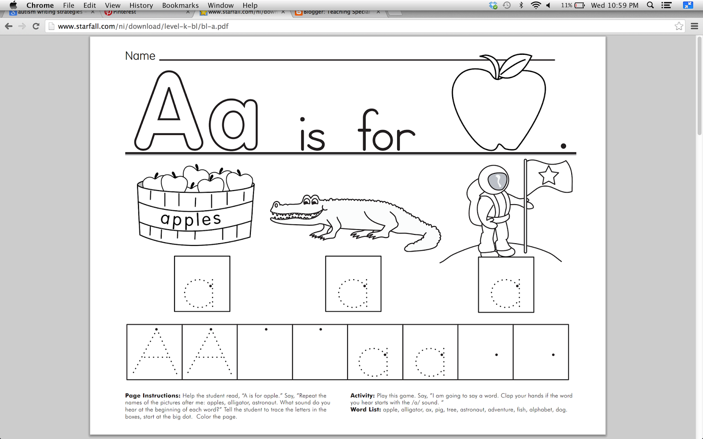This screenshot has width=703, height=439.
Task: Click the vertical page scrollbar thumb
Action: [699, 86]
